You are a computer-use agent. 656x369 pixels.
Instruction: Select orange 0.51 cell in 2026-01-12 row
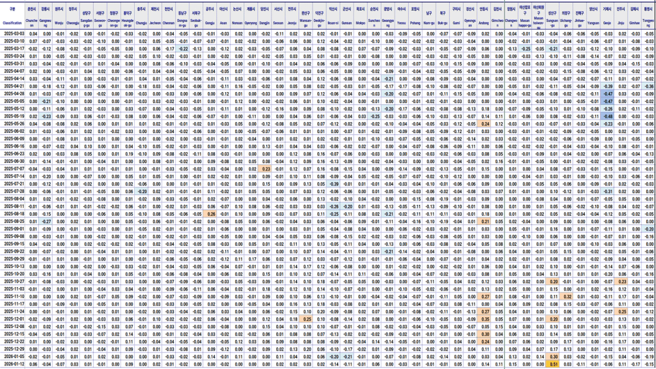click(552, 365)
